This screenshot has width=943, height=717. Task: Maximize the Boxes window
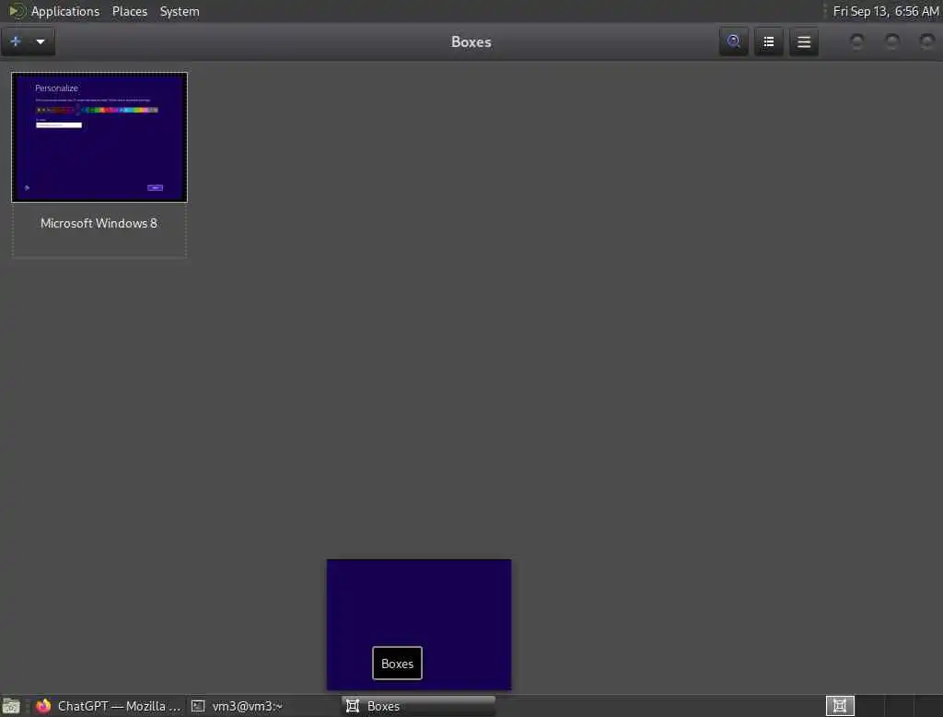pos(892,41)
